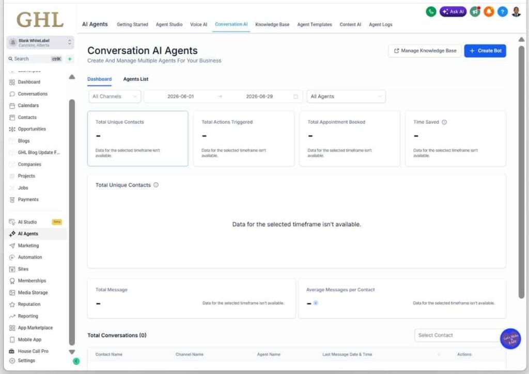Viewport: 529px width, 374px height.
Task: Open House Call Pro in the sidebar
Action: 33,351
